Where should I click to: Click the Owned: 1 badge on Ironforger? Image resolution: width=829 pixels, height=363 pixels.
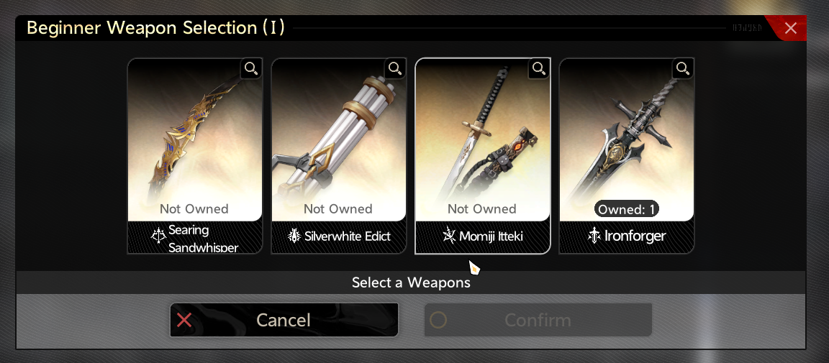[x=627, y=209]
